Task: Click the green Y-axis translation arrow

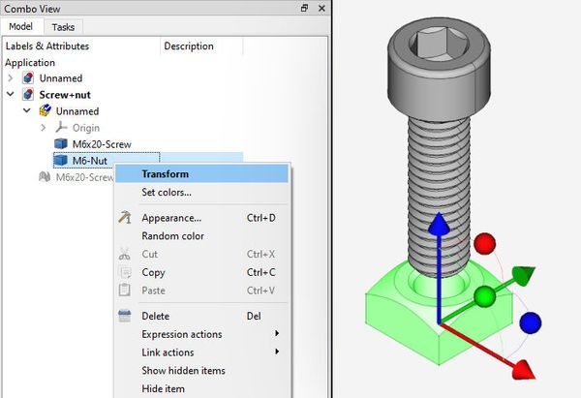Action: tap(524, 275)
